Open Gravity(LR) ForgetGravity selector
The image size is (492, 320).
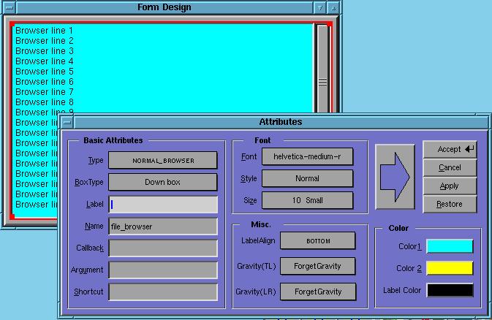pos(318,292)
